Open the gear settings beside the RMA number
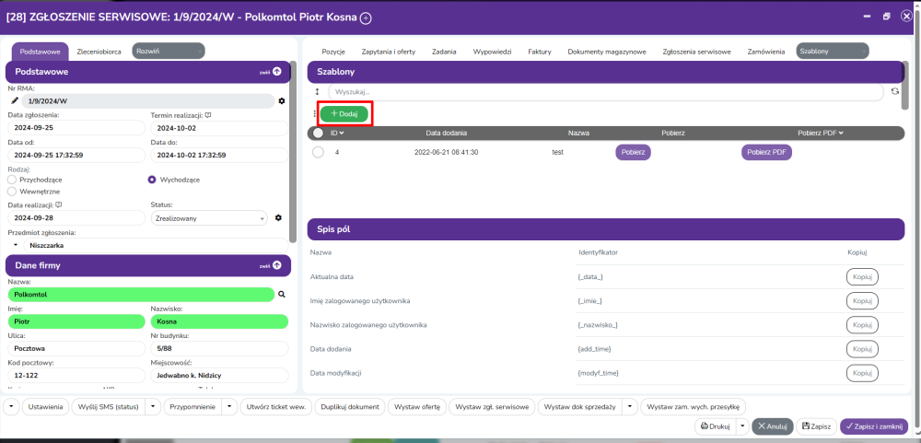This screenshot has width=921, height=443. pos(282,100)
